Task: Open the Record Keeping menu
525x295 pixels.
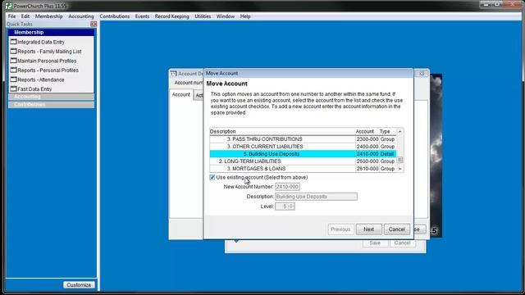Action: coord(171,16)
